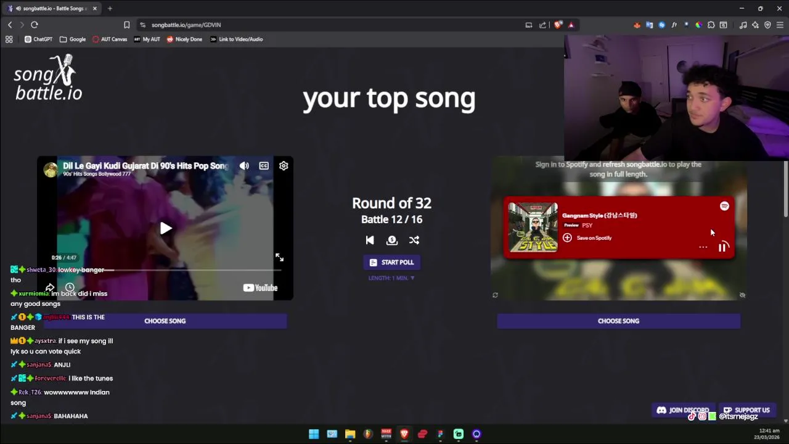
Task: Join the Discord server
Action: pyautogui.click(x=683, y=410)
